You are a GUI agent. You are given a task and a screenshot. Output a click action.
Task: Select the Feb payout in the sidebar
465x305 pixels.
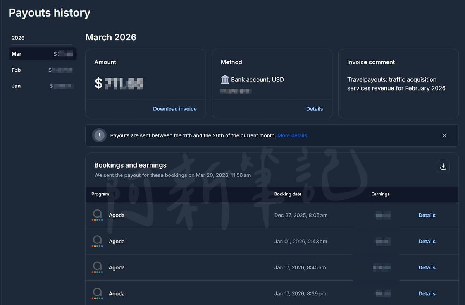[x=43, y=70]
